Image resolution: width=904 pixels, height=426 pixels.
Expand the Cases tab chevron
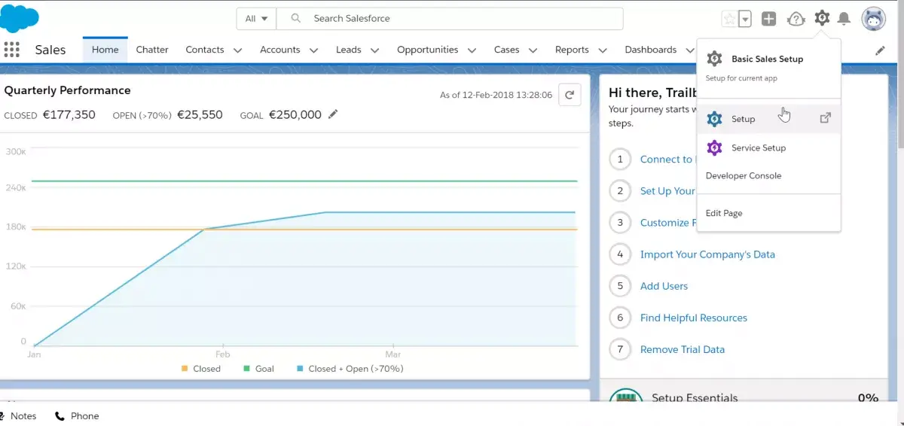pos(533,50)
